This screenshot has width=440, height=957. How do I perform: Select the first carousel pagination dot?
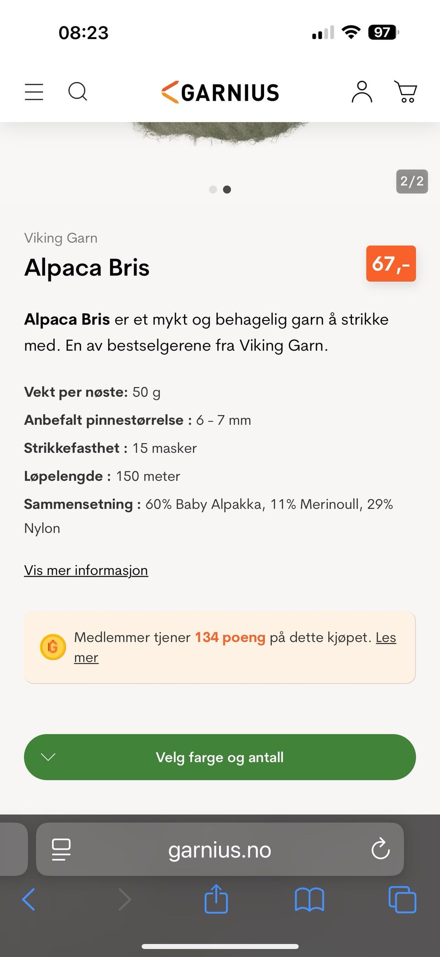[213, 189]
